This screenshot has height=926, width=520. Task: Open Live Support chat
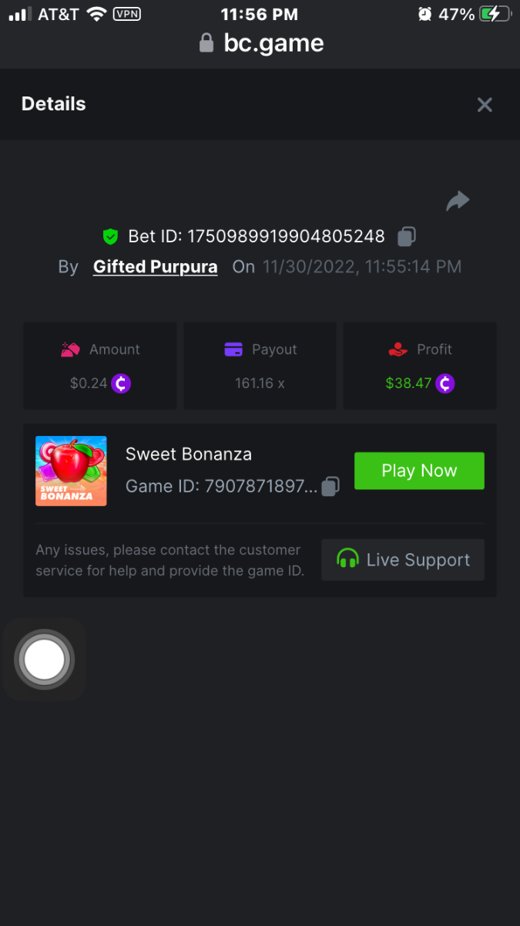(403, 560)
